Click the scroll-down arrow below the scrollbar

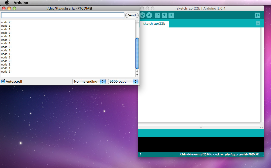[137, 74]
